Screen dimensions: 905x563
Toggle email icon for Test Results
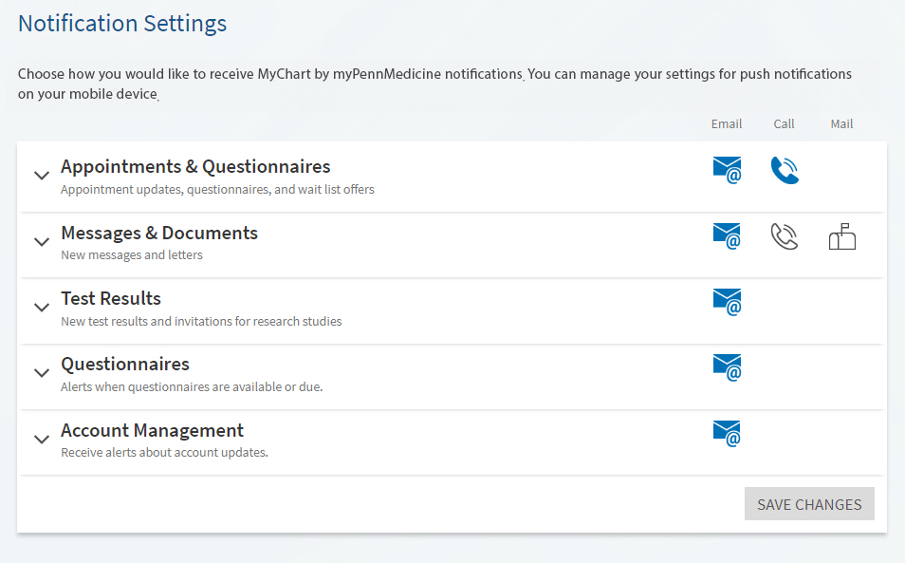[x=727, y=302]
